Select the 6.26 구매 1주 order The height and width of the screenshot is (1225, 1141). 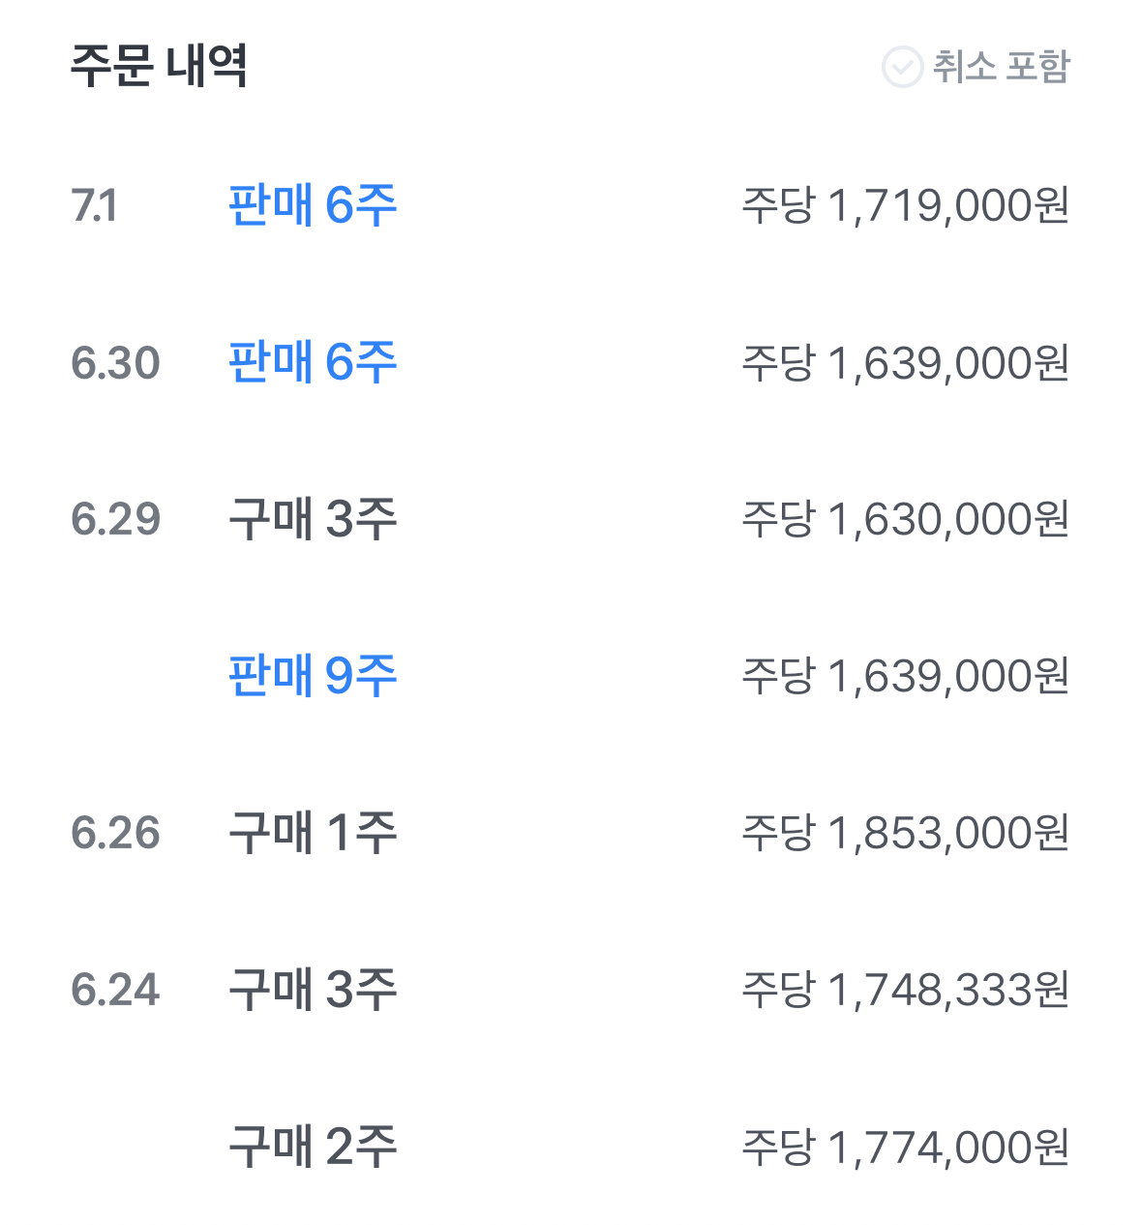tap(570, 833)
